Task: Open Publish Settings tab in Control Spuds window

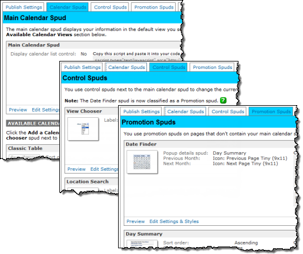Action: point(82,67)
